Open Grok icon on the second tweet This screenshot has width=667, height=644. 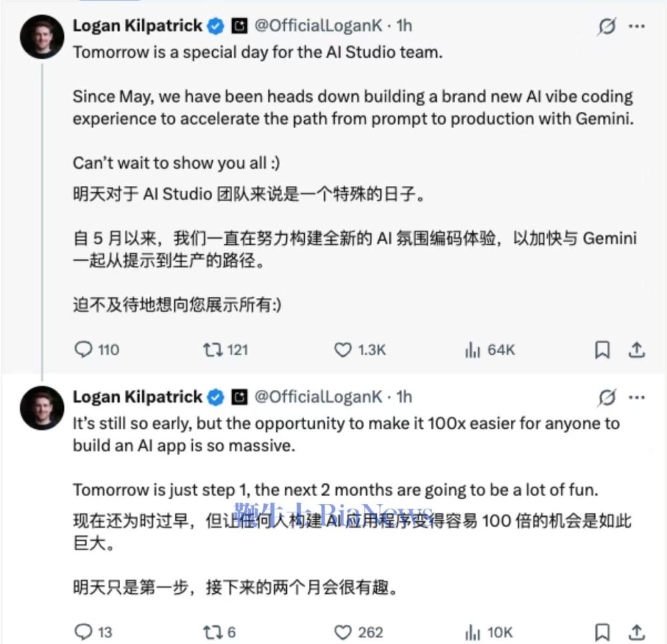[606, 397]
